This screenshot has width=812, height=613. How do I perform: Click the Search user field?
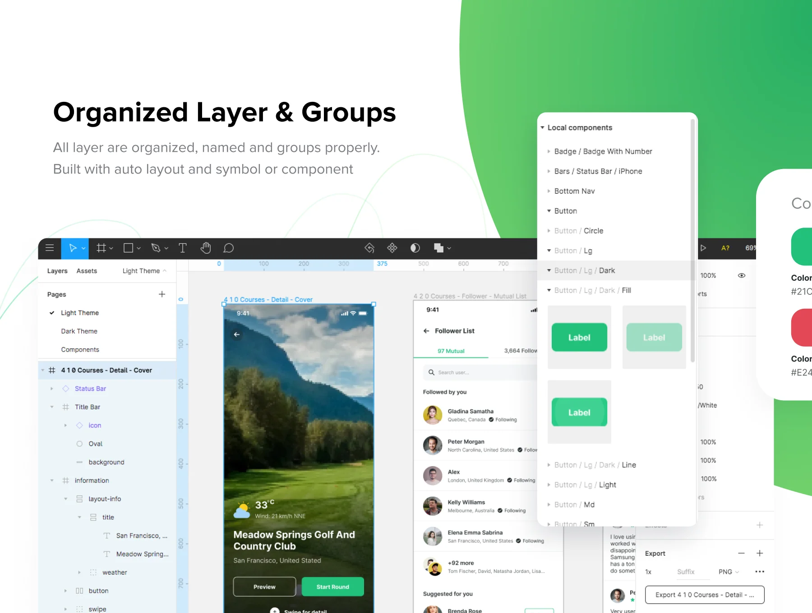point(480,372)
